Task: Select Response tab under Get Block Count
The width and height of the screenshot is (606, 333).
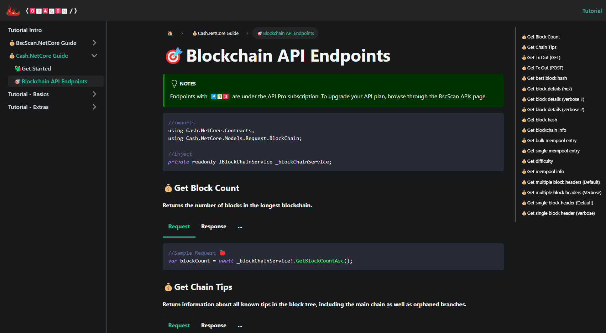Action: click(x=214, y=227)
